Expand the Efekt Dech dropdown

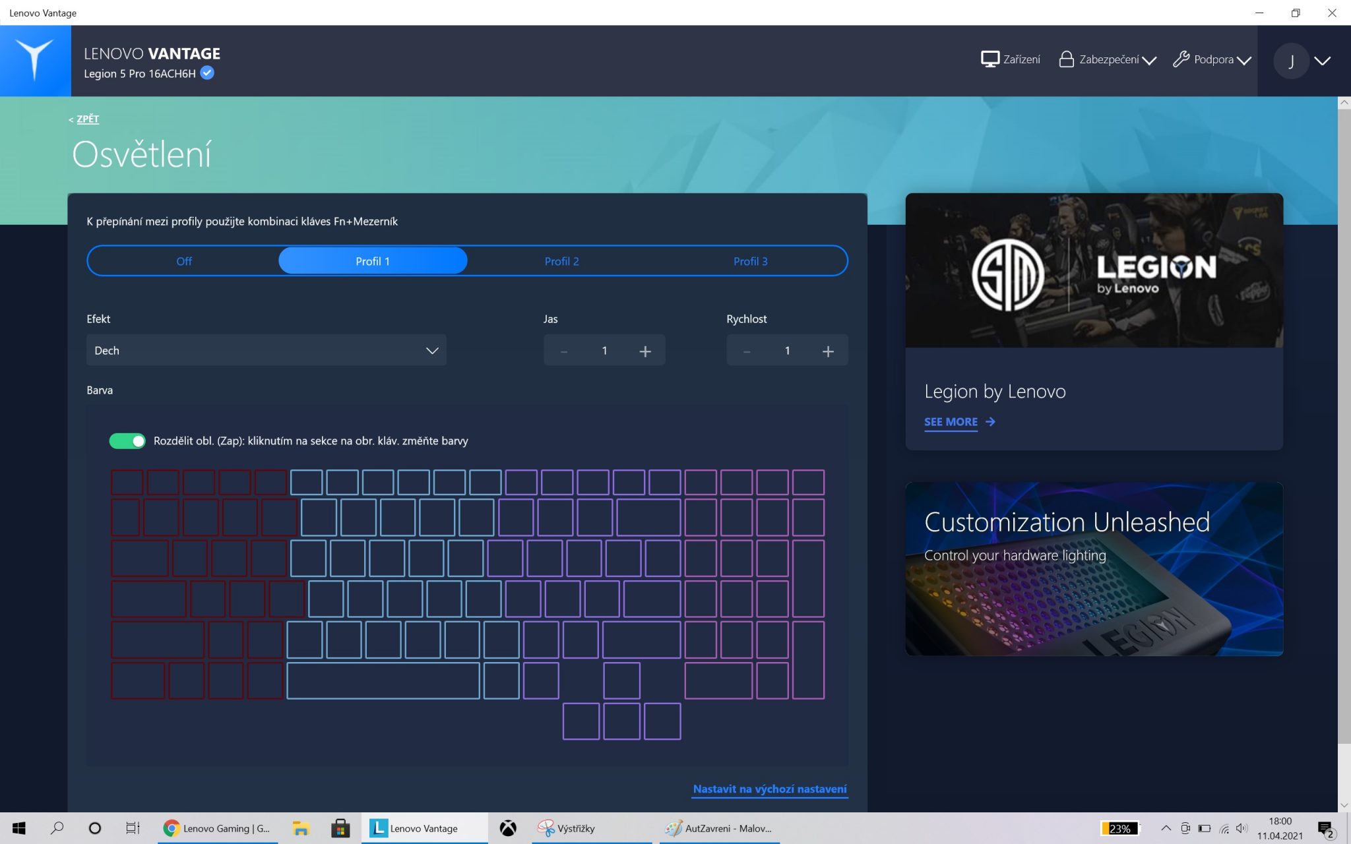267,350
